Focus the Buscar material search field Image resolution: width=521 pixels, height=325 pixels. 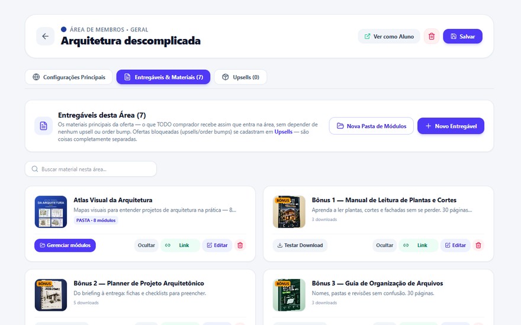tap(91, 169)
